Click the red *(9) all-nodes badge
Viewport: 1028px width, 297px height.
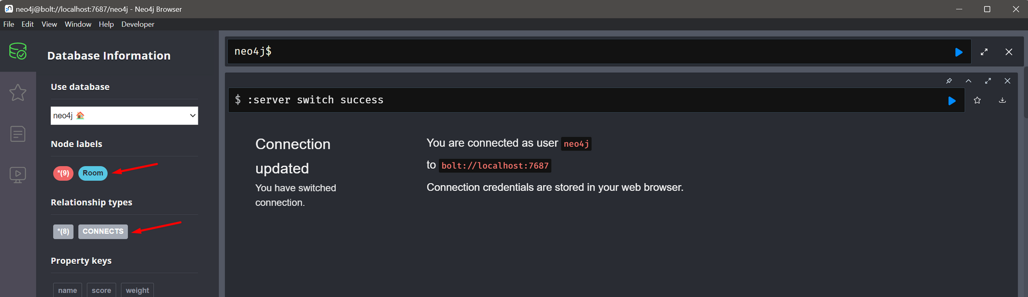coord(63,173)
